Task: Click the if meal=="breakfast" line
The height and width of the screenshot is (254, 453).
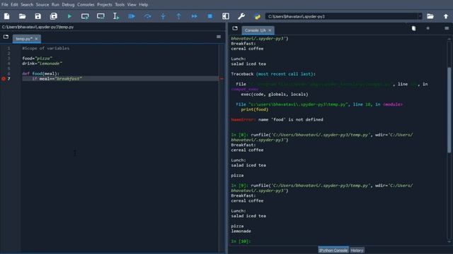Action: coord(57,78)
